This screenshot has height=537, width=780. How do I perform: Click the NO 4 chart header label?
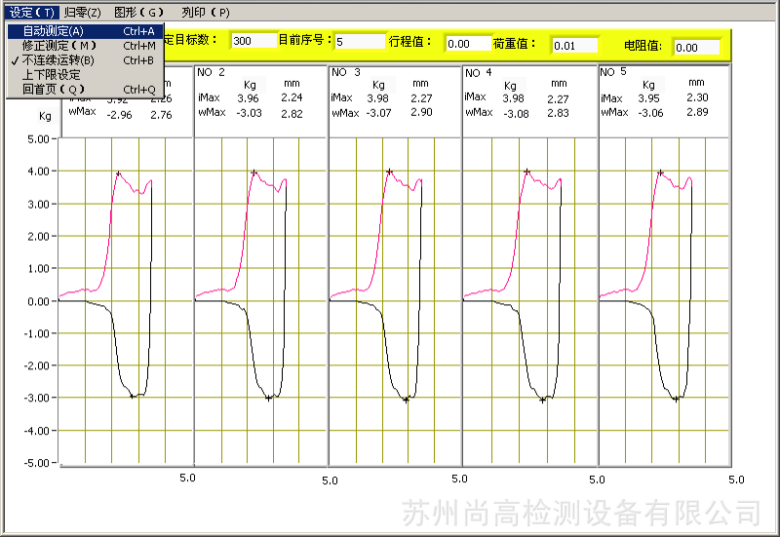click(x=478, y=73)
